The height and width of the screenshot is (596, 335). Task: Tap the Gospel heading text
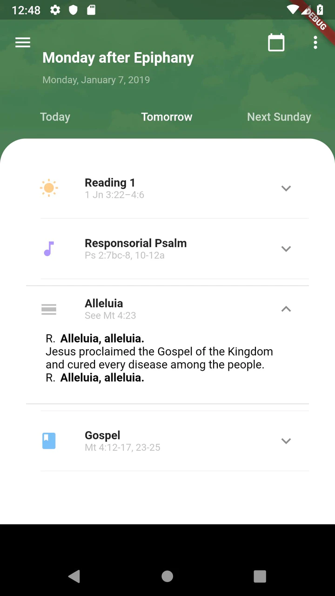(102, 435)
